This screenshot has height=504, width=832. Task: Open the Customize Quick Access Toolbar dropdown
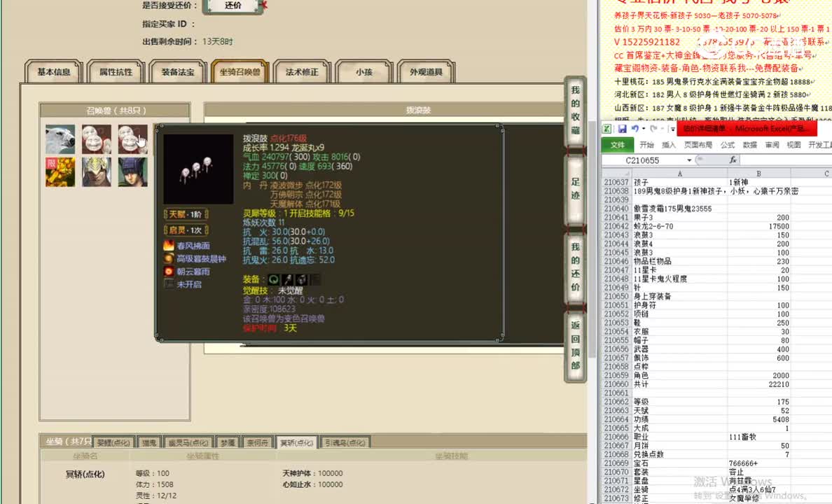(672, 129)
